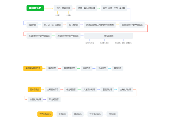The width and height of the screenshot is (171, 122).
Task: Click the 远古、夏商时期 node
Action: [63, 8]
